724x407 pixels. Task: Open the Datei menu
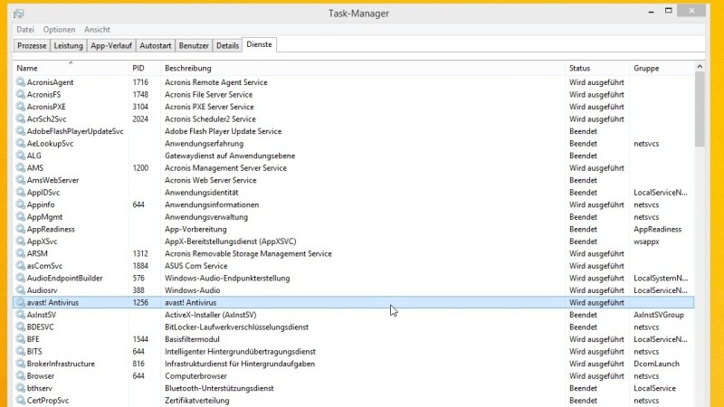click(25, 30)
